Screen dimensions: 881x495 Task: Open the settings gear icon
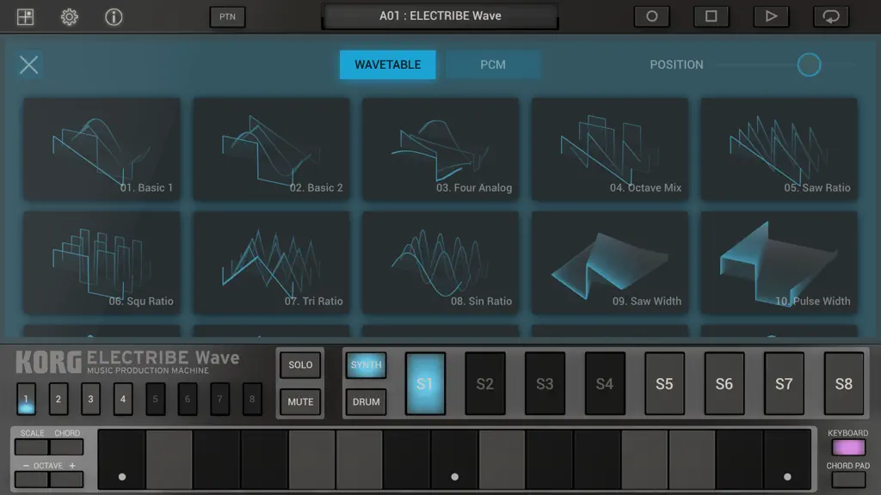click(69, 17)
